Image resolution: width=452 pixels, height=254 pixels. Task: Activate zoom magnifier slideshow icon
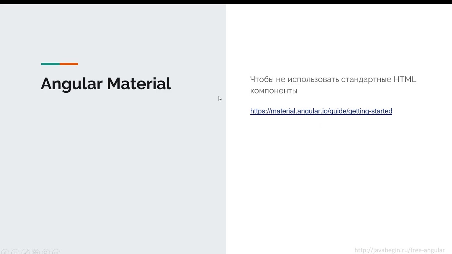pyautogui.click(x=46, y=252)
